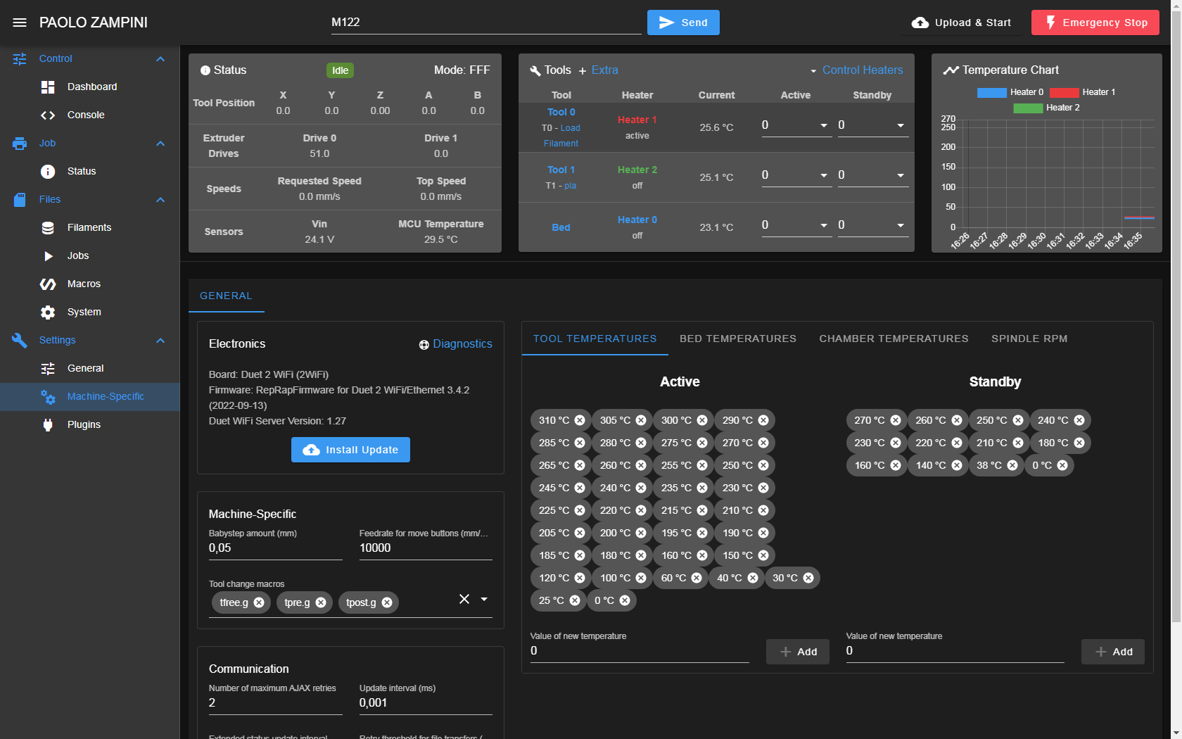Focus the G-code command input field
The width and height of the screenshot is (1182, 739).
tap(486, 23)
